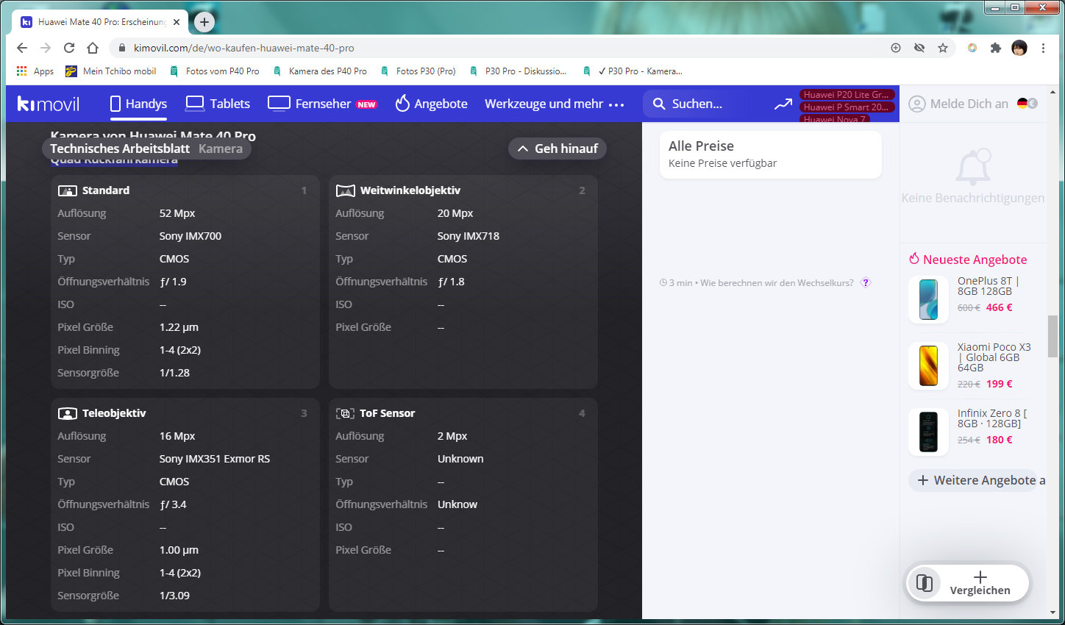This screenshot has width=1065, height=625.
Task: Click the sidebar vertical scrollbar thumb
Action: click(1052, 336)
